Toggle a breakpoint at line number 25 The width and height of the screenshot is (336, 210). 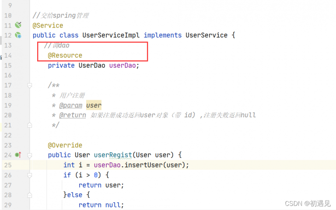pyautogui.click(x=7, y=165)
